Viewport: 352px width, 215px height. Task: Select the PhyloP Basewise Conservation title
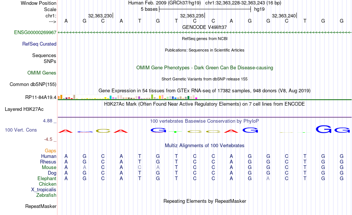pos(205,121)
